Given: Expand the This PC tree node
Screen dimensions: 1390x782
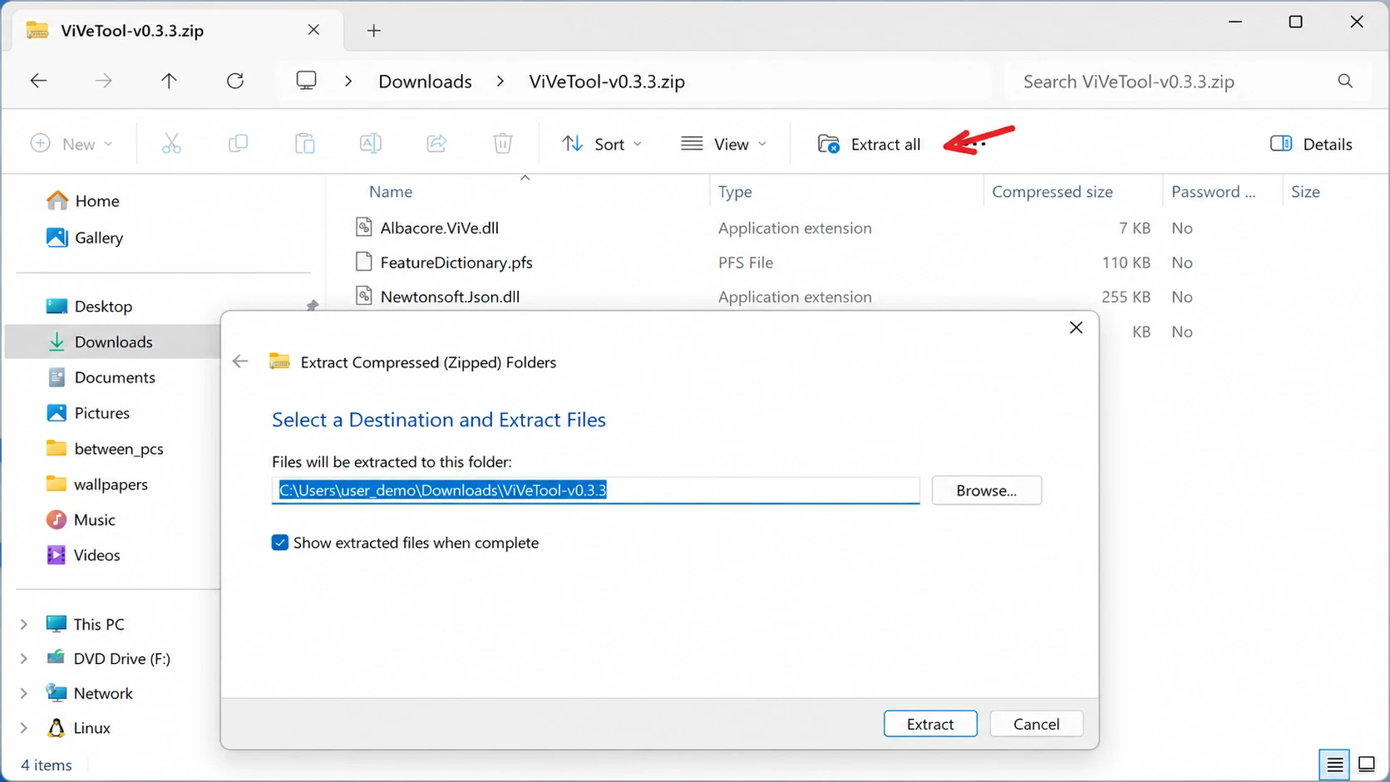Looking at the screenshot, I should [x=24, y=624].
